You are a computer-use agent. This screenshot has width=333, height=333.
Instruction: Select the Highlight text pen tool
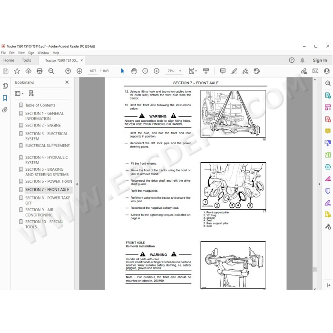point(234,71)
